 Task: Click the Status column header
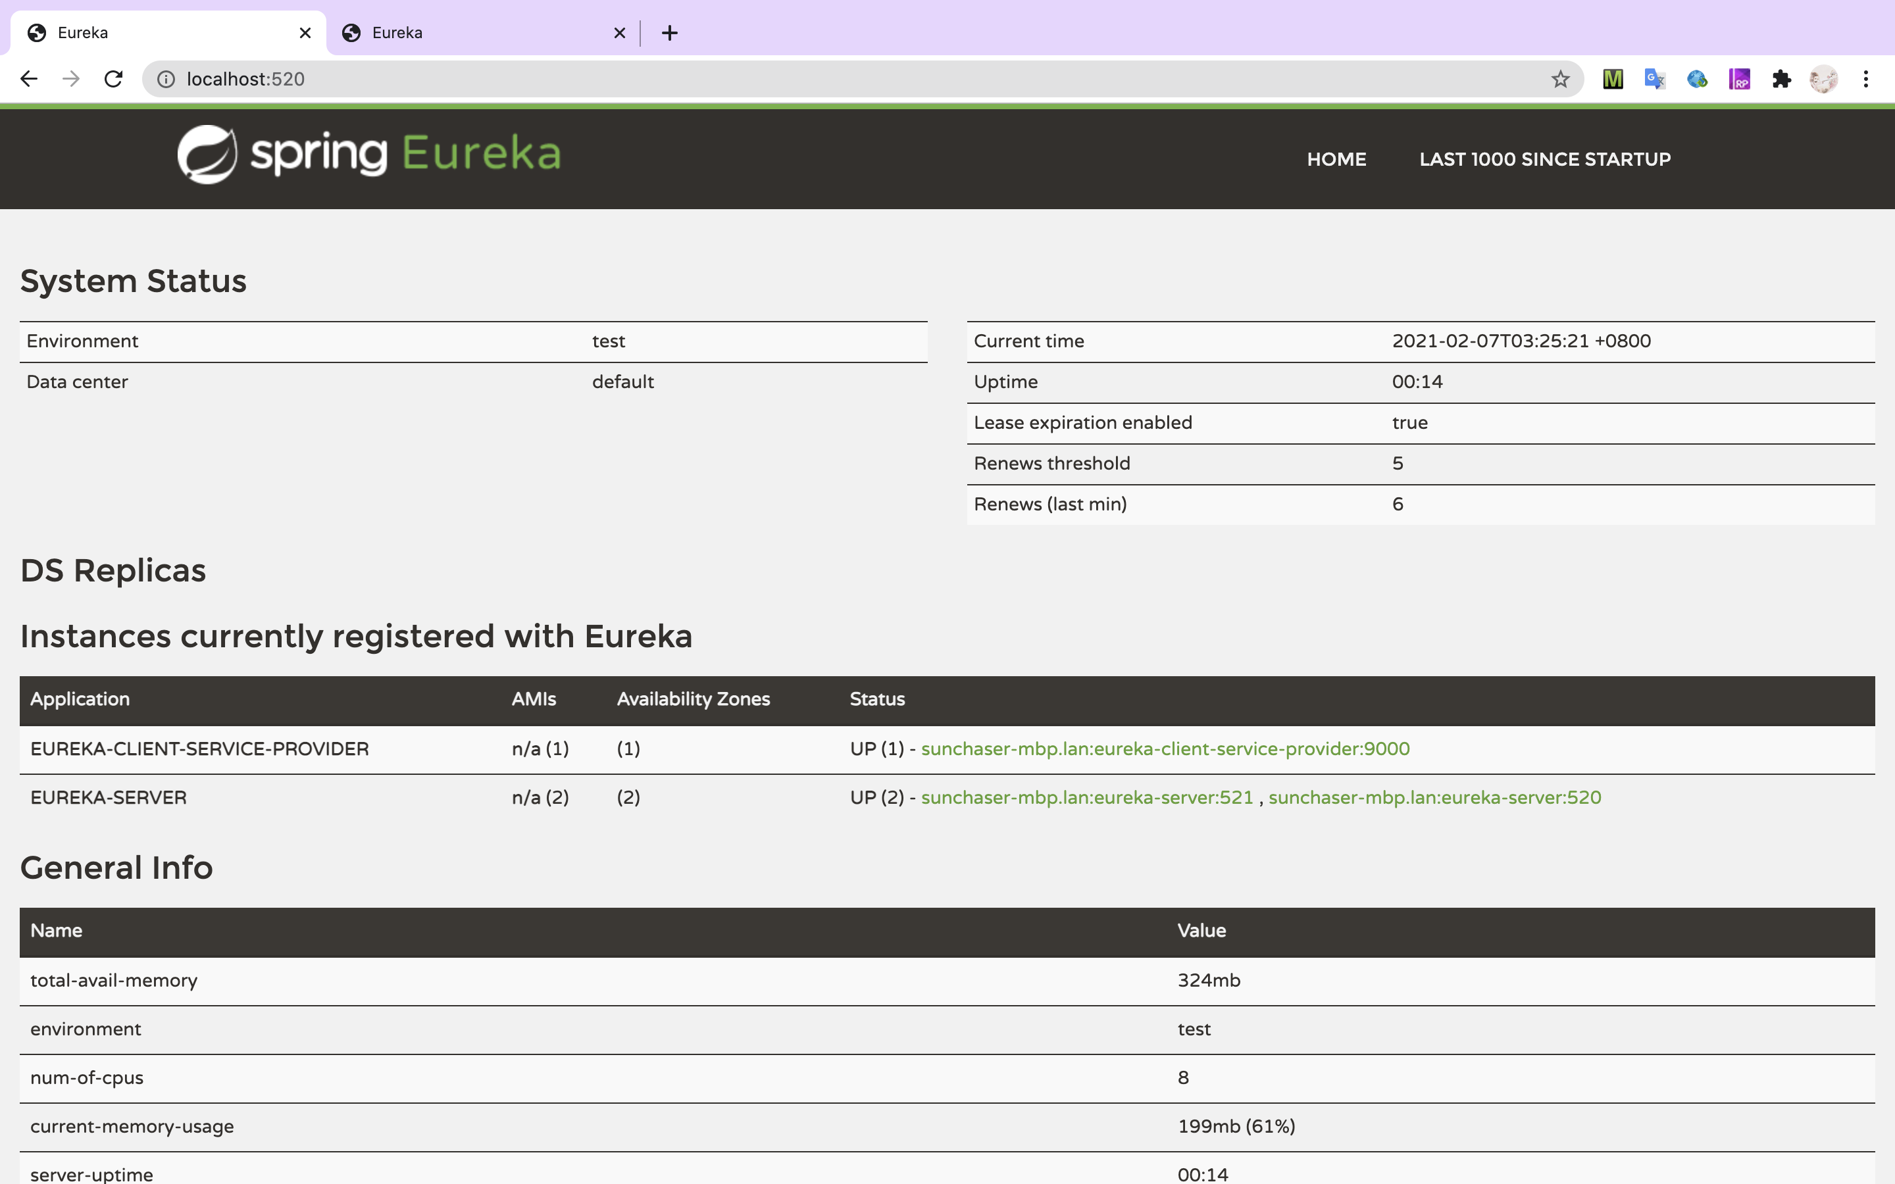coord(877,699)
